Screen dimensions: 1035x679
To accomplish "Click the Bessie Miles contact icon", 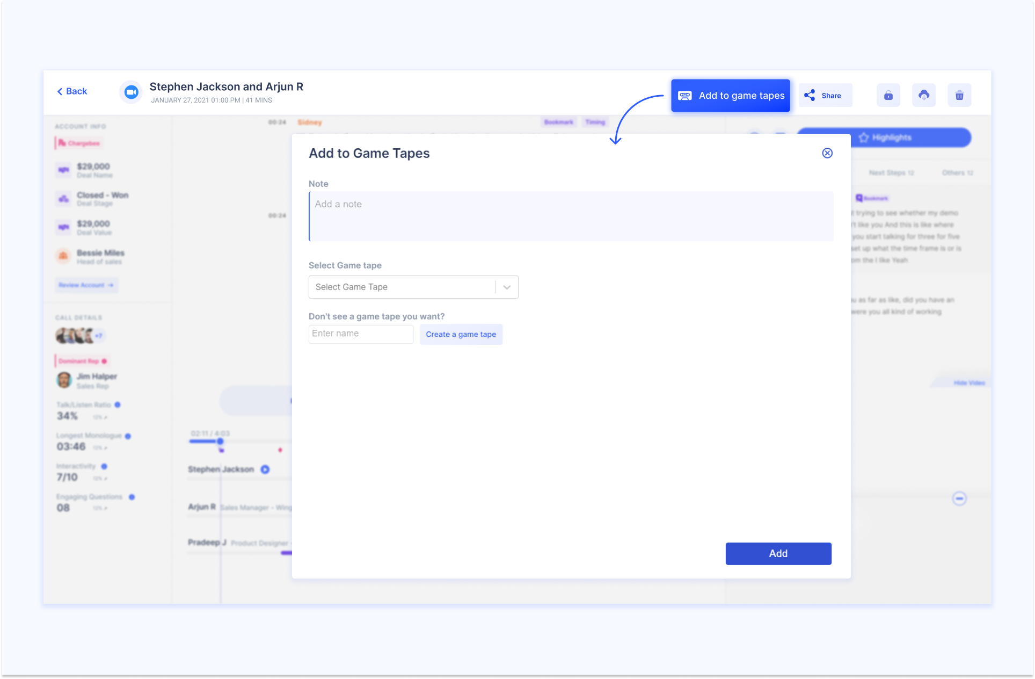I will (63, 256).
